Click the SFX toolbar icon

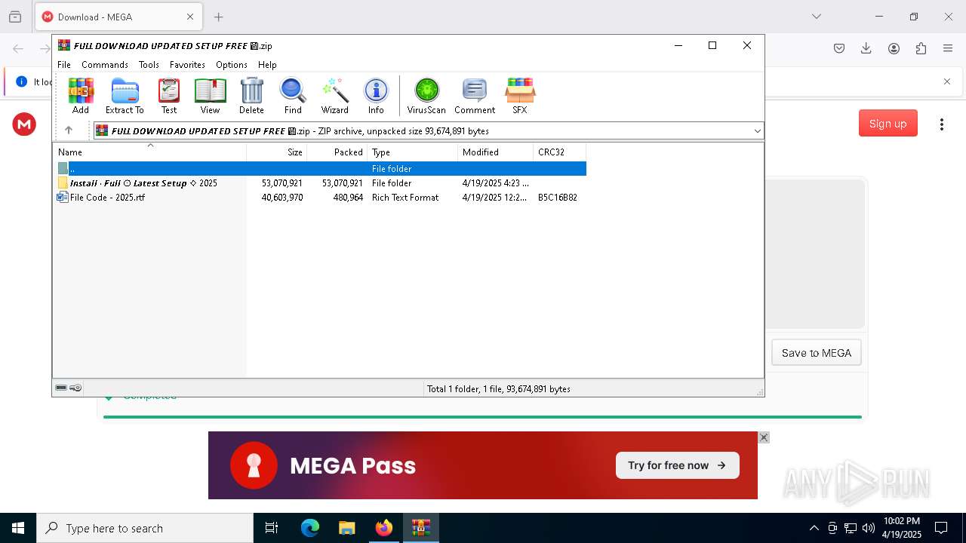point(520,96)
